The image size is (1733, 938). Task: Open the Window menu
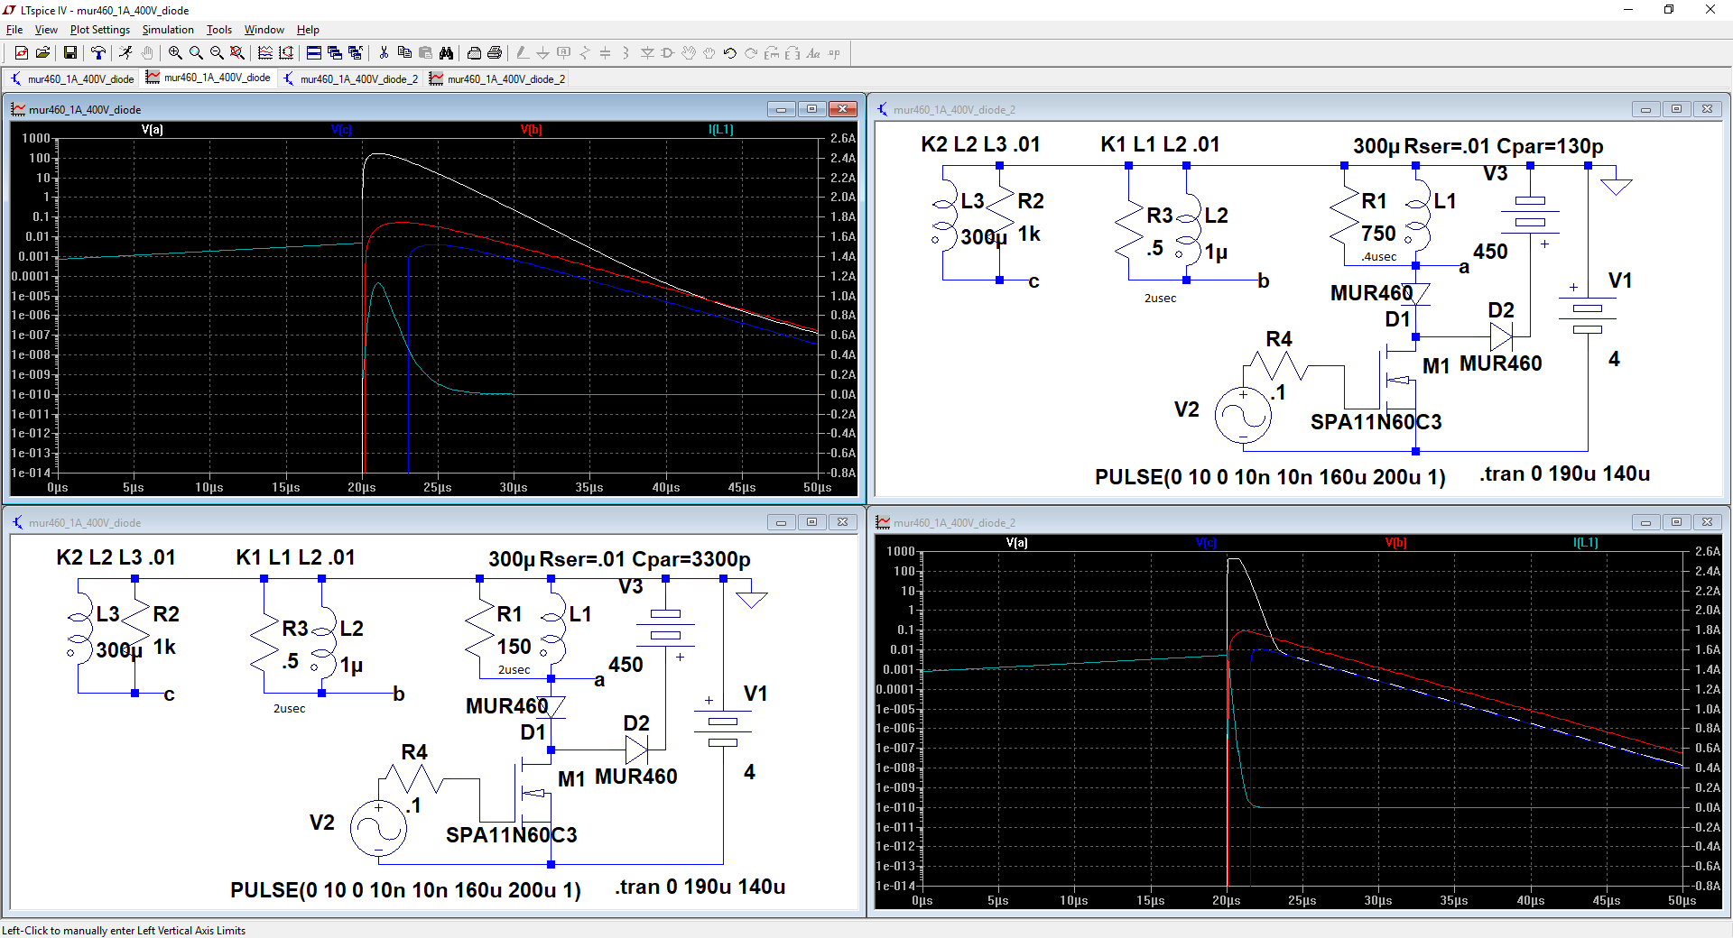point(264,30)
